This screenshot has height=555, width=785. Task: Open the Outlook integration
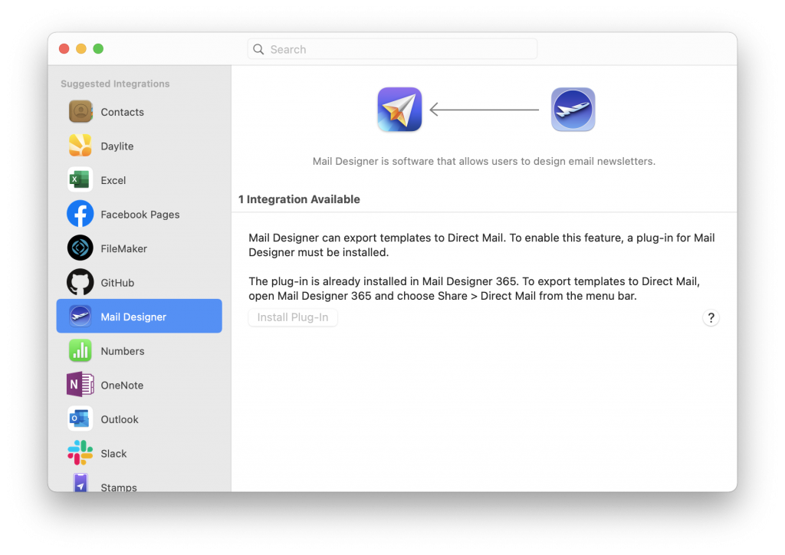coord(140,419)
